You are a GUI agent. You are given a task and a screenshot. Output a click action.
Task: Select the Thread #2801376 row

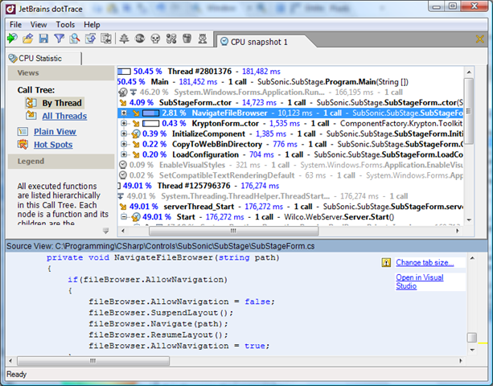[290, 72]
